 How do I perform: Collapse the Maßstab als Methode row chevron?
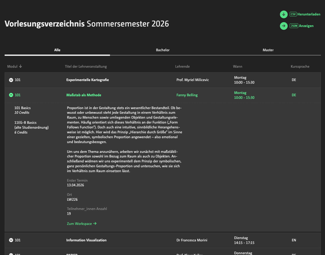tap(11, 95)
